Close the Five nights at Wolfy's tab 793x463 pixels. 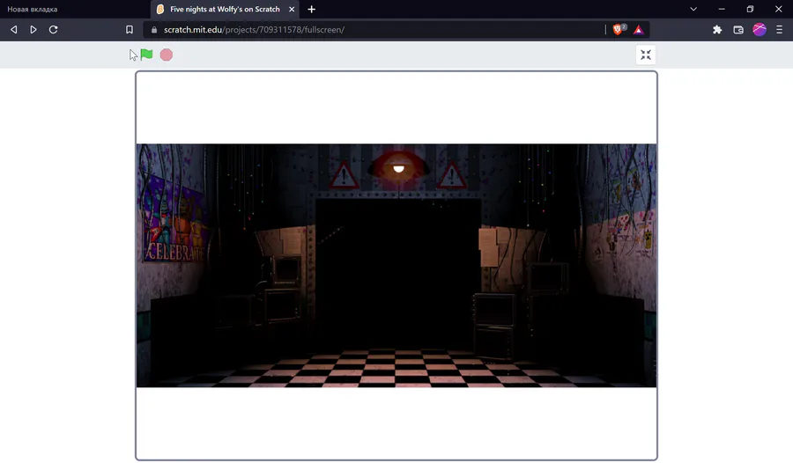(292, 9)
